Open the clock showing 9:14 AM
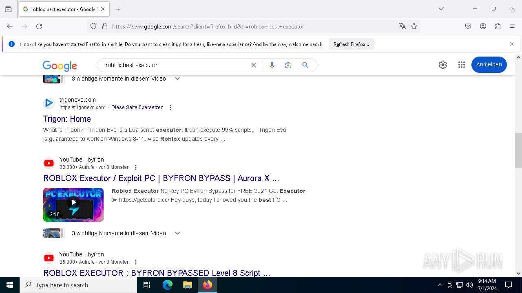 (487, 285)
